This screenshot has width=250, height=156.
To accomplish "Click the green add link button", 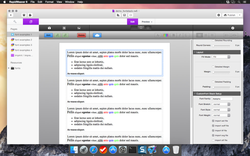I will pos(57,35).
